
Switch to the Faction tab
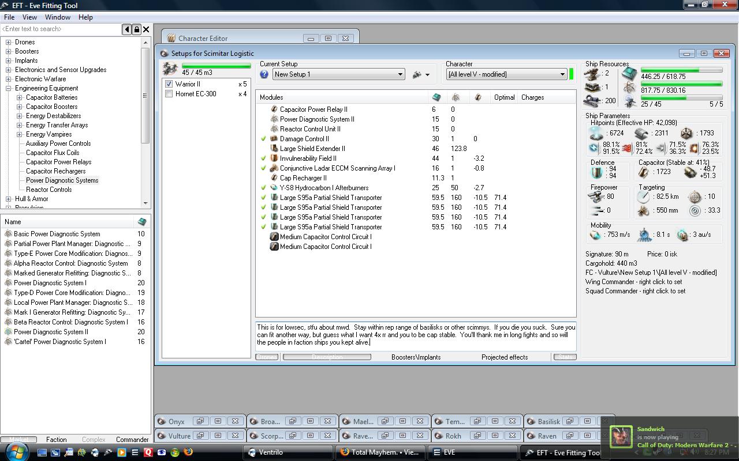pyautogui.click(x=56, y=440)
